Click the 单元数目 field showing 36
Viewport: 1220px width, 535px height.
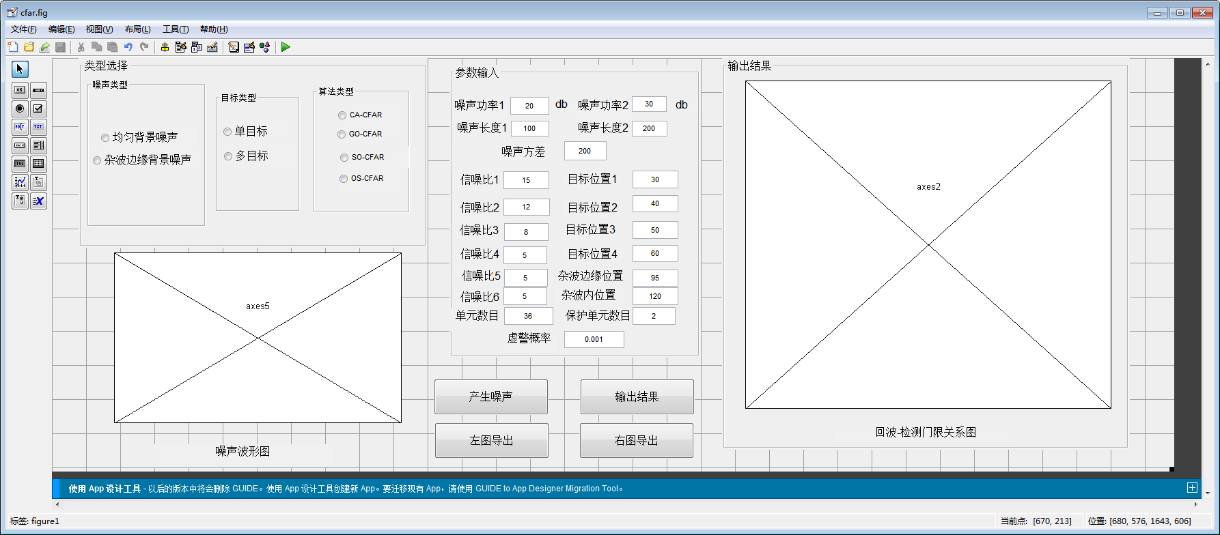[x=528, y=316]
